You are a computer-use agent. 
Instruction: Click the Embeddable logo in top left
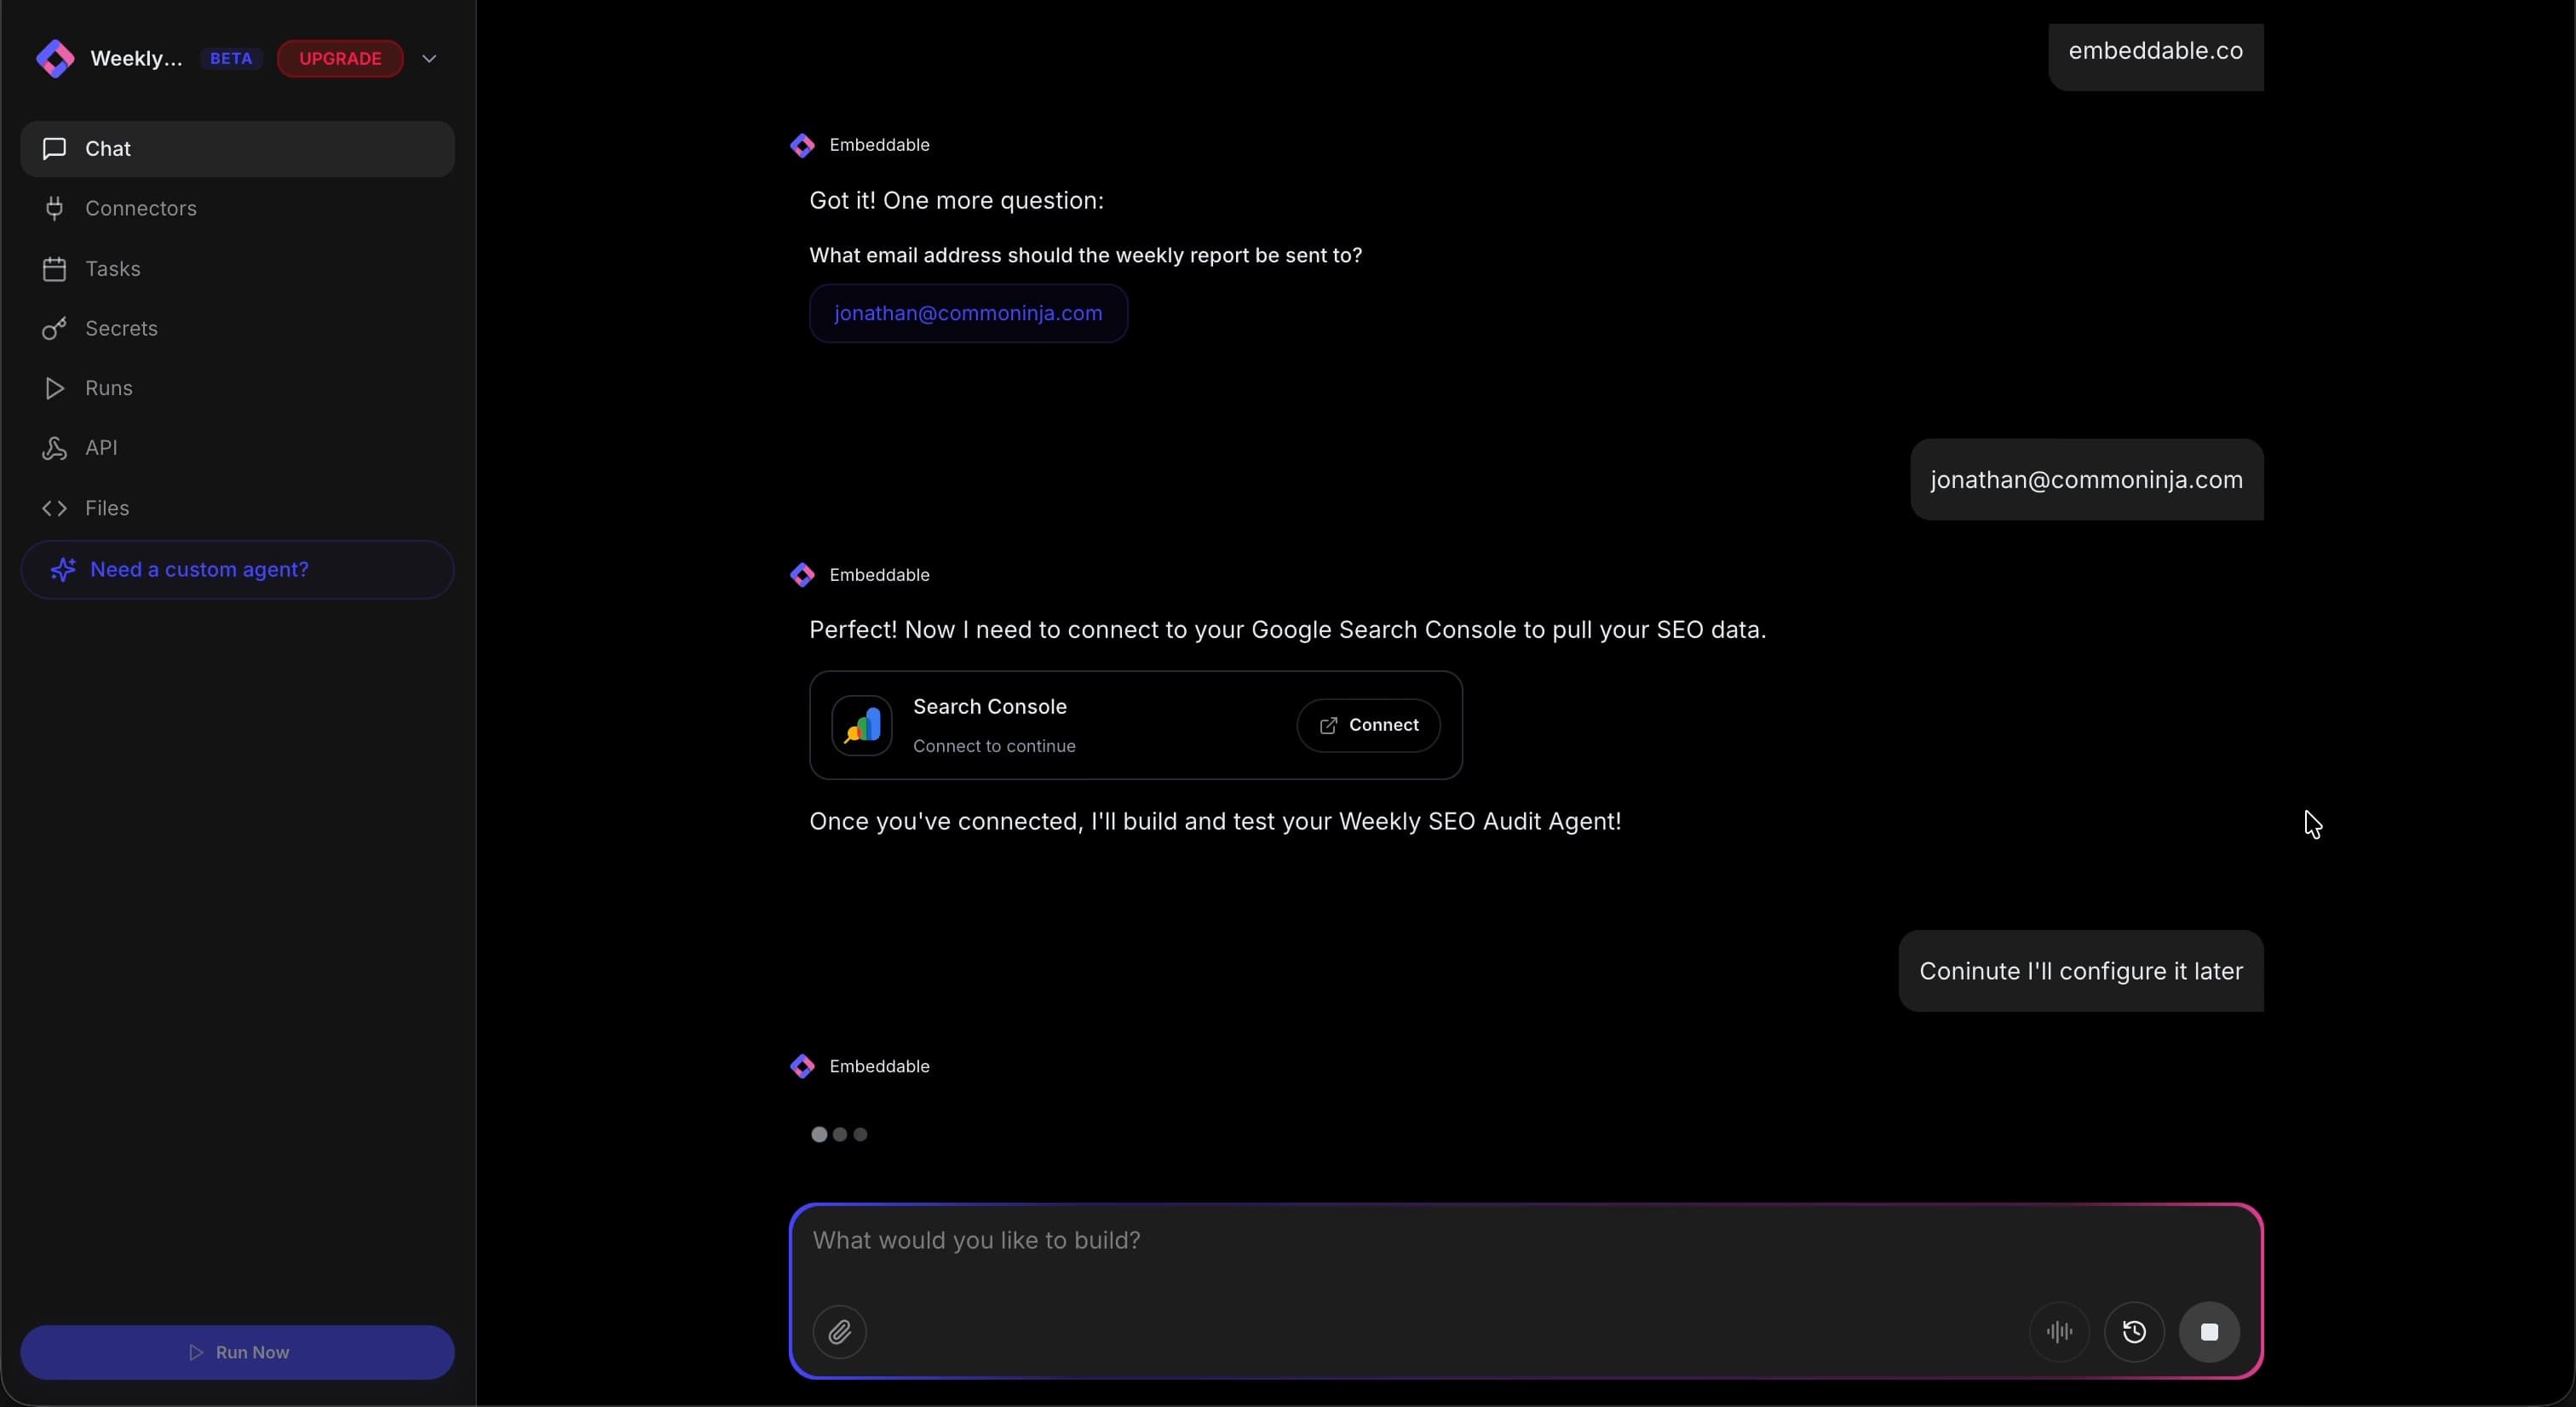point(55,58)
